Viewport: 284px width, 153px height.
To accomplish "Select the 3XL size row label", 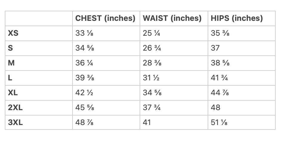I will (x=15, y=122).
